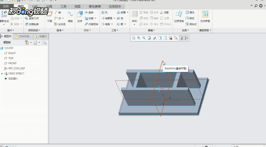This screenshot has height=147, width=266.
Task: Click the datum Axis (轴) tool
Action: tap(58, 13)
